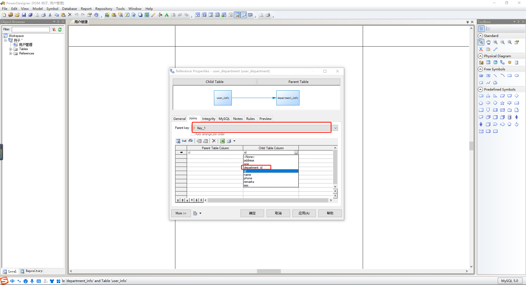Switch to the Integrity tab

208,119
